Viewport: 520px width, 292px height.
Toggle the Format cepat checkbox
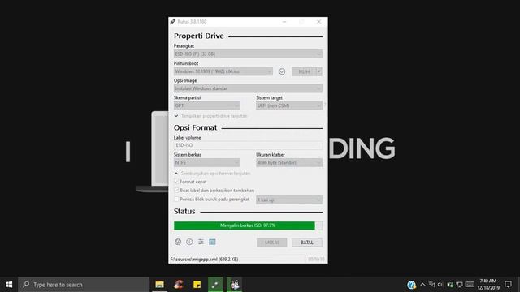pos(176,182)
